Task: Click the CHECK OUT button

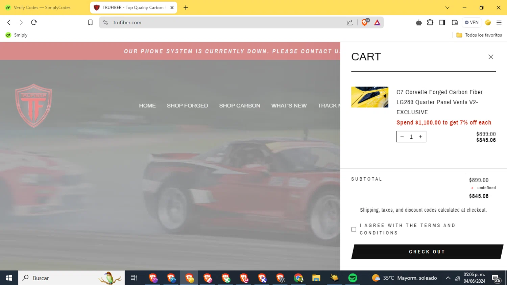Action: (x=427, y=252)
